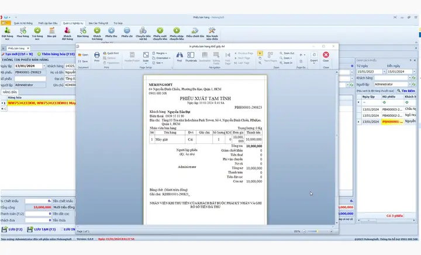Image resolution: width=421 pixels, height=255 pixels.
Task: Open Khách đặt hàng ribbon icon
Action: point(67,33)
